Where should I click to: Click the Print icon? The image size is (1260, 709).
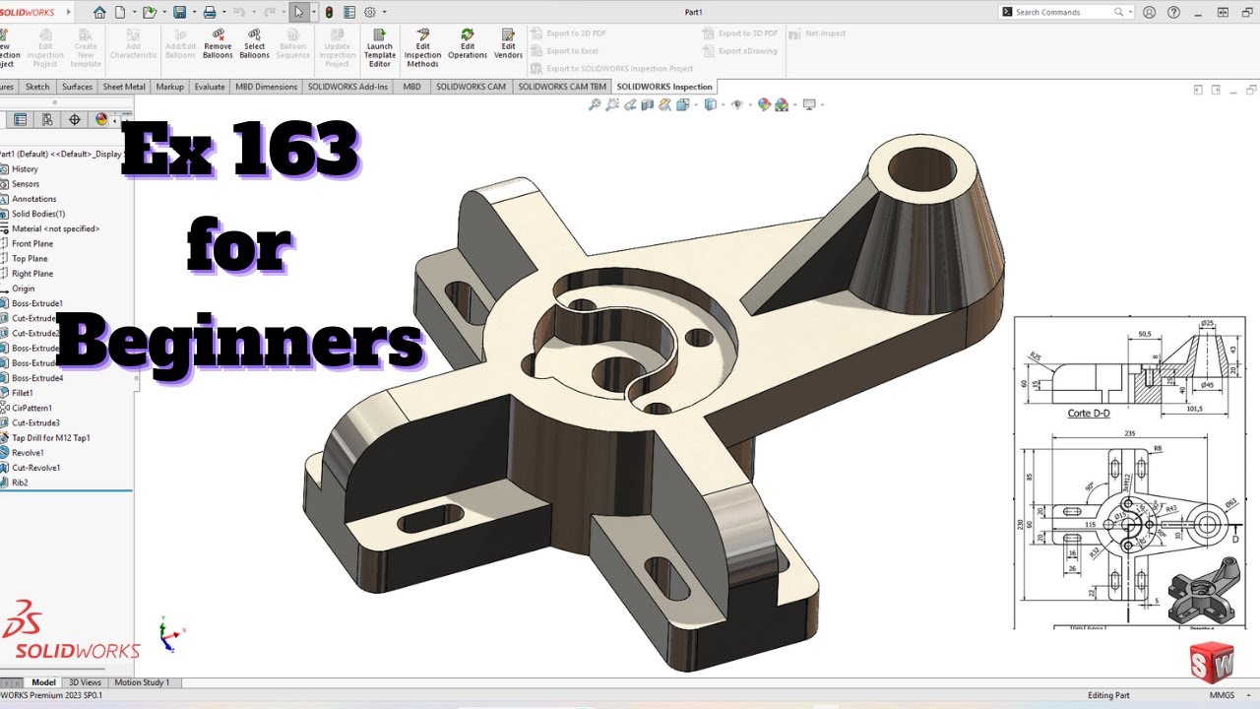209,12
